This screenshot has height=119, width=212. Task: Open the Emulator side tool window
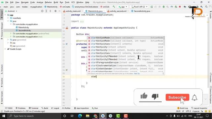click(x=211, y=78)
